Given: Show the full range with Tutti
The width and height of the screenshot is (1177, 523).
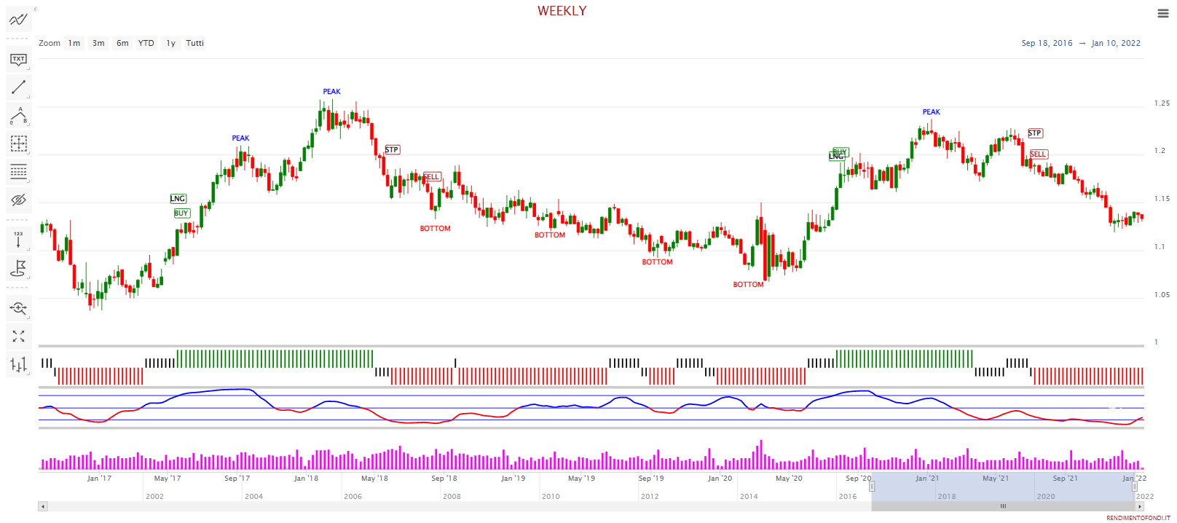Looking at the screenshot, I should [x=194, y=43].
